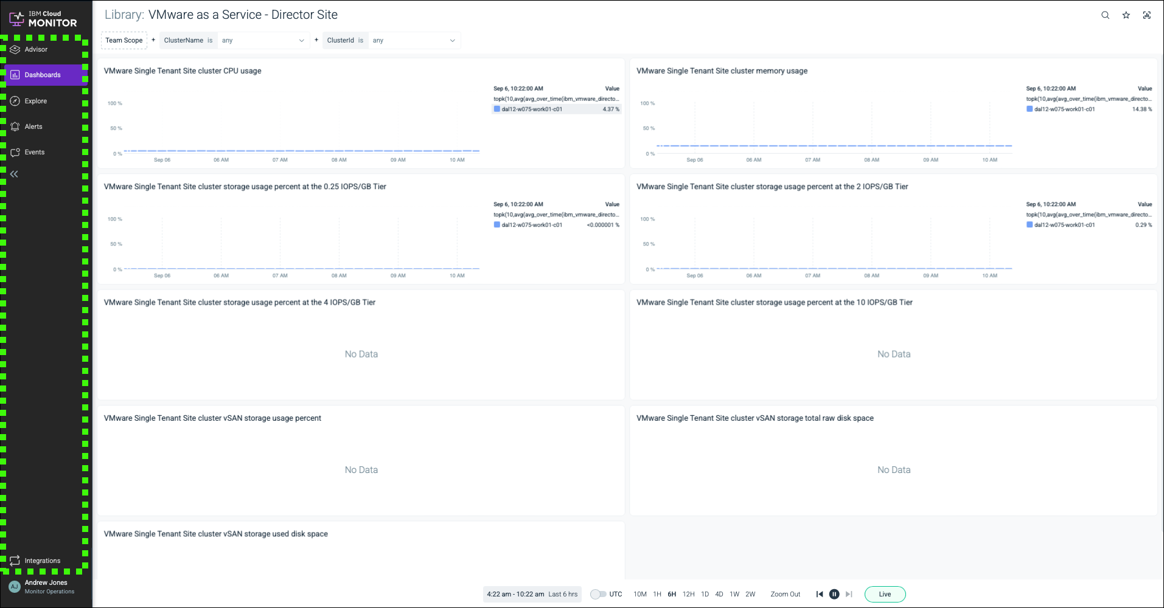Select the 1D time range

coord(705,594)
